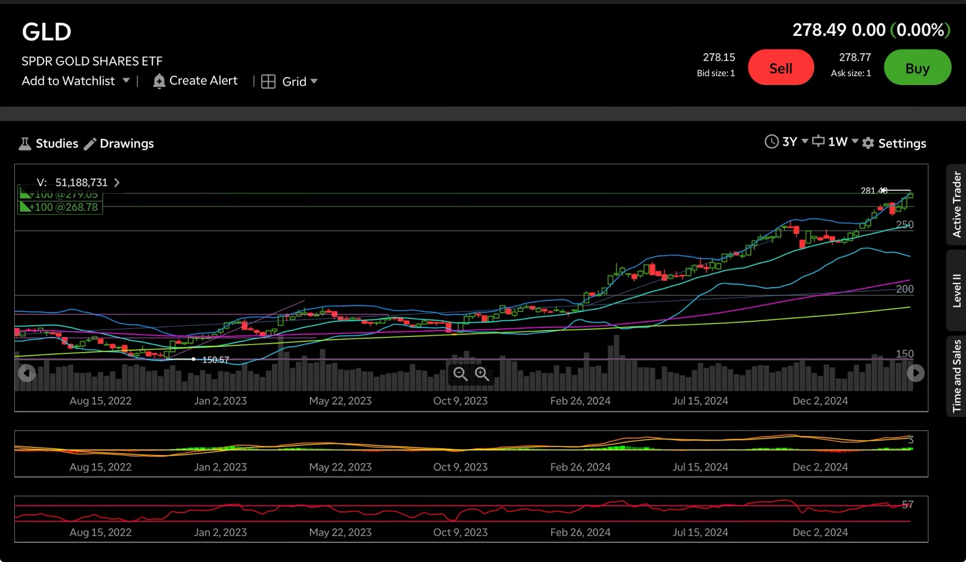This screenshot has height=562, width=966.
Task: Pan chart right with right arrow button
Action: 915,373
